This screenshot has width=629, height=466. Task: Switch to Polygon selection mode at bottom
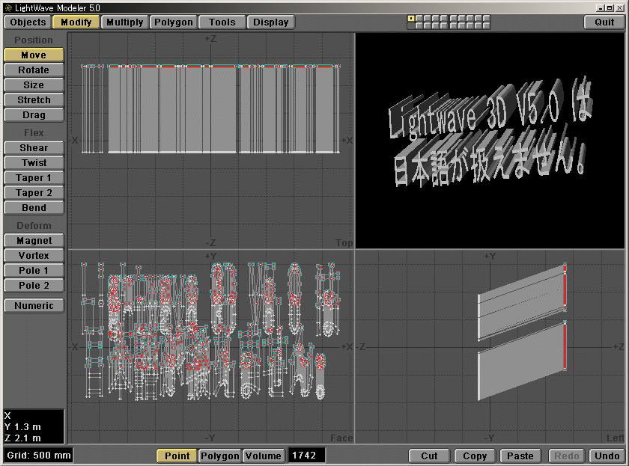click(x=219, y=456)
